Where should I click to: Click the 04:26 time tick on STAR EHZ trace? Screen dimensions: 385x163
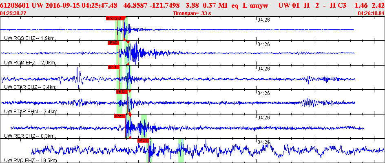[263, 69]
